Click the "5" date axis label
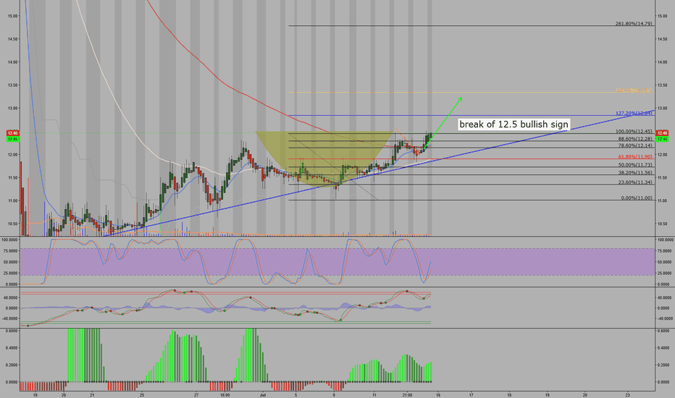This screenshot has height=398, width=675. coord(295,394)
